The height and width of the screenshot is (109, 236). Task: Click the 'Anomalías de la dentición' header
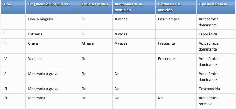coord(128,7)
